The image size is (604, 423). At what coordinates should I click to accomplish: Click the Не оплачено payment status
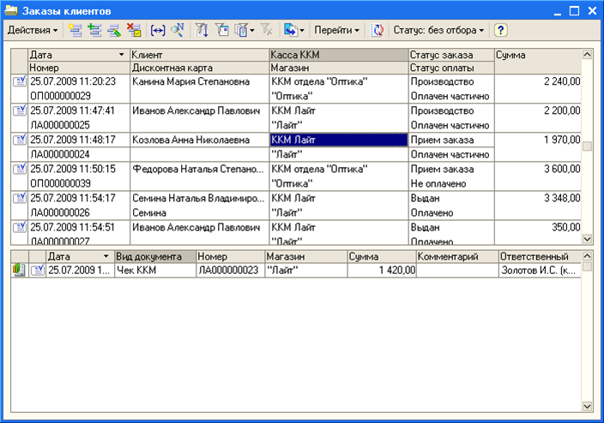[438, 183]
